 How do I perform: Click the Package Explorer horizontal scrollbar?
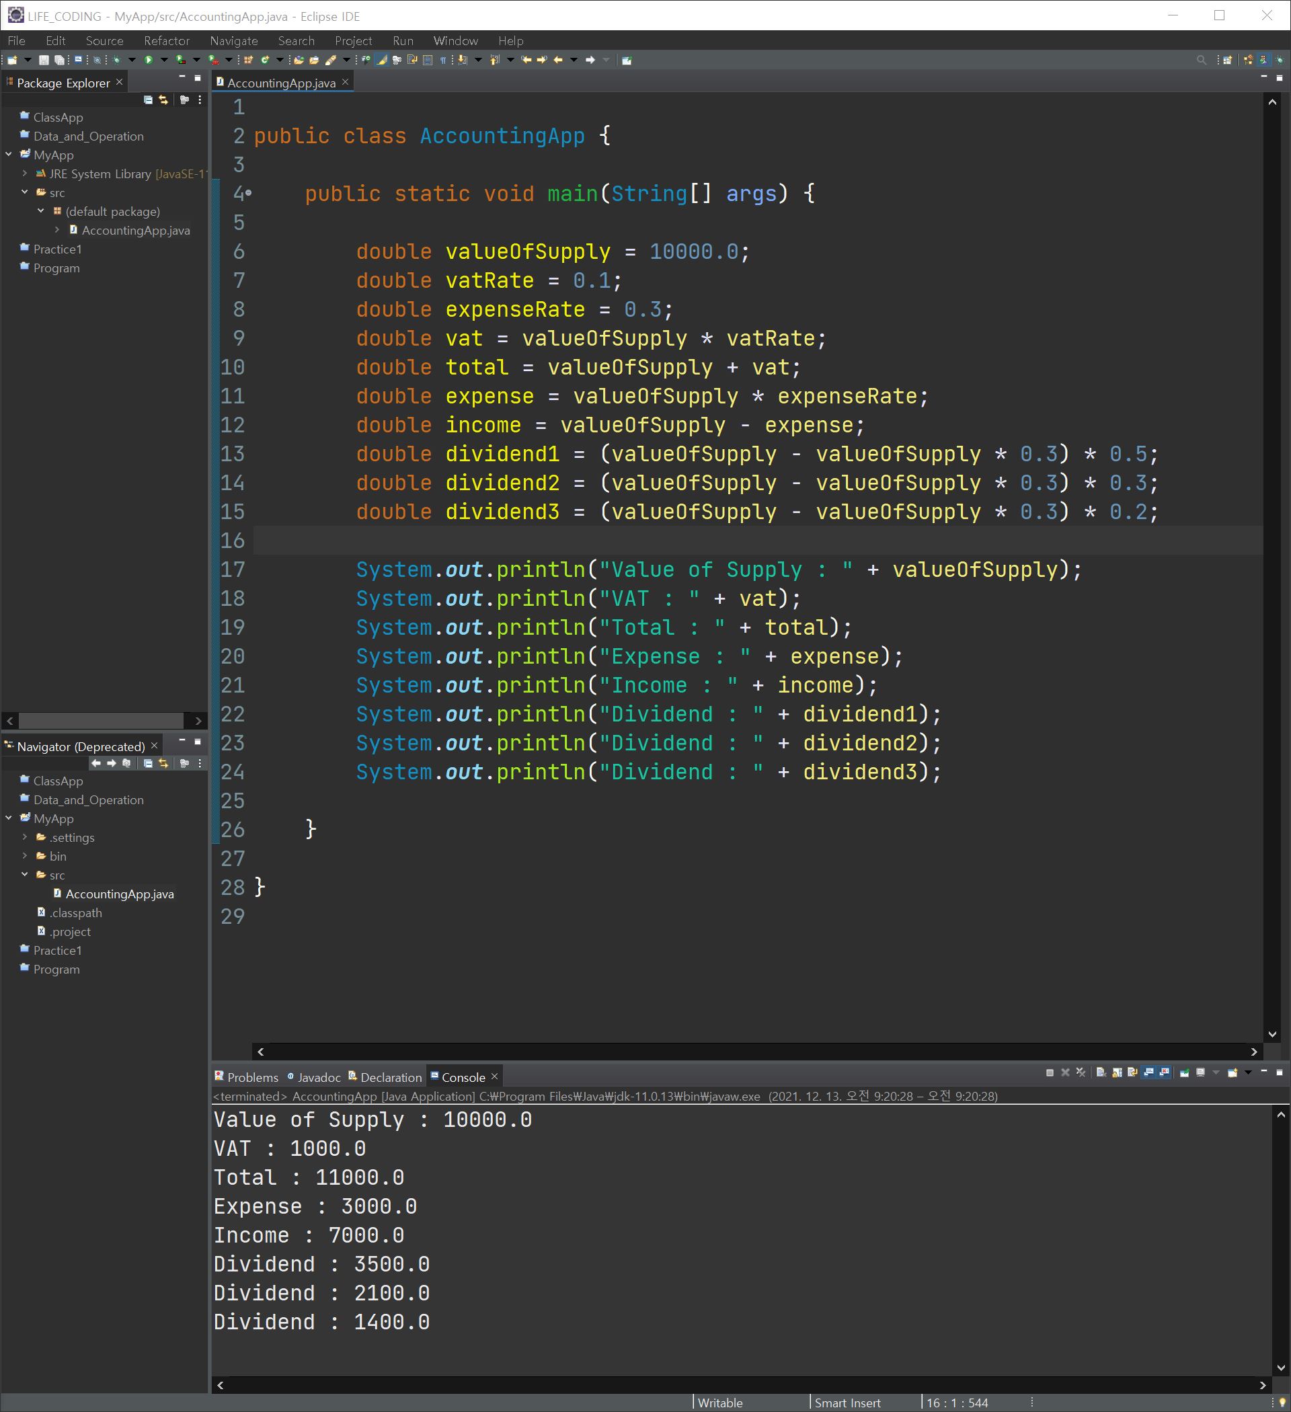[x=102, y=721]
